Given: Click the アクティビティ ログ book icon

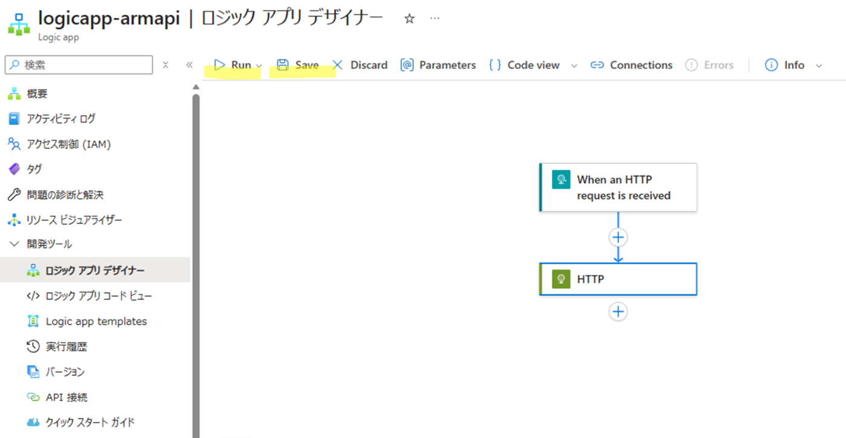Looking at the screenshot, I should coord(14,119).
